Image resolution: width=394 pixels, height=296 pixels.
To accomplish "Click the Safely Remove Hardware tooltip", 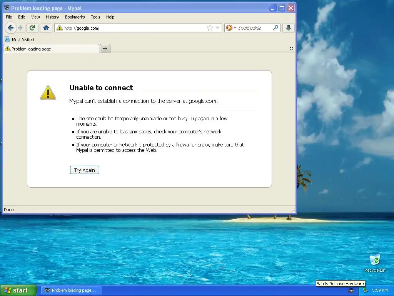I will click(x=340, y=283).
